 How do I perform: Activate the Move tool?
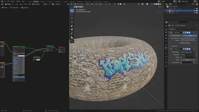[72, 18]
